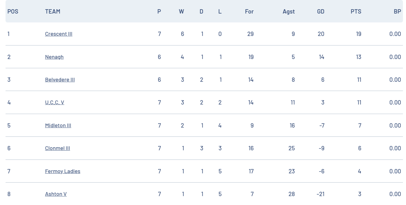Click the For column header
The height and width of the screenshot is (205, 406).
(x=249, y=11)
